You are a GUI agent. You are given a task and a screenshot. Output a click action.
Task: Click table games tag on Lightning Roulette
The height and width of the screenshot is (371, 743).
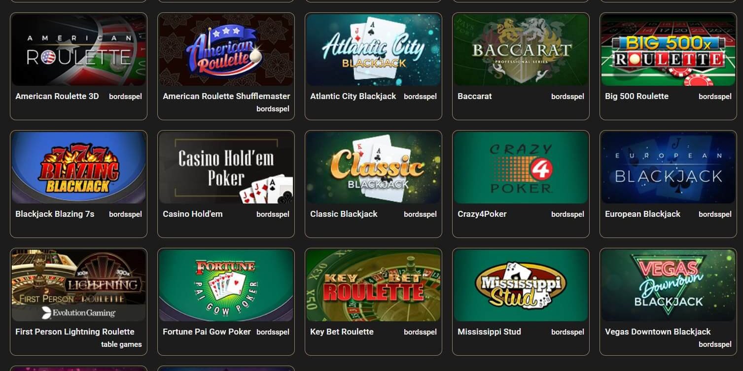coord(121,344)
